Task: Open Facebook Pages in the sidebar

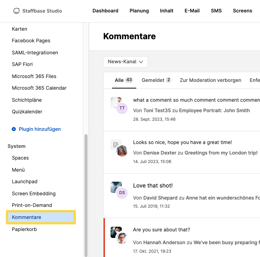Action: pyautogui.click(x=31, y=41)
